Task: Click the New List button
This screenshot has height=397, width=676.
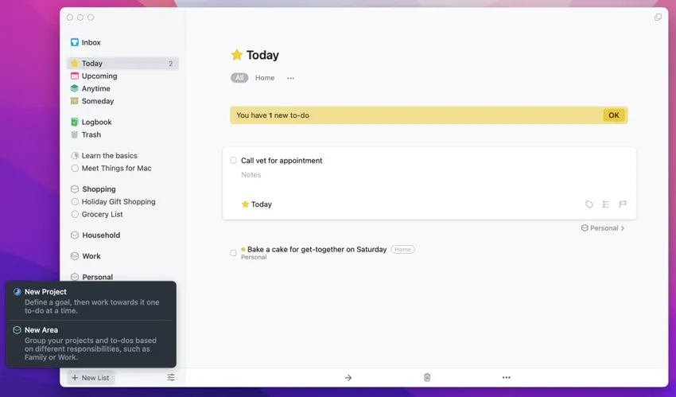Action: (91, 378)
